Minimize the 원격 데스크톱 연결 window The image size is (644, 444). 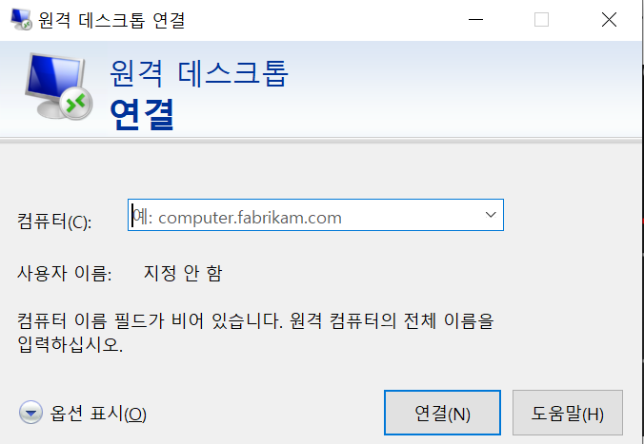coord(475,19)
